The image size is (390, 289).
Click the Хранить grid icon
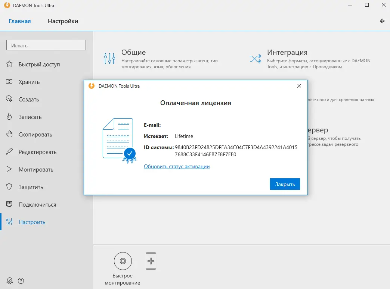tap(9, 82)
